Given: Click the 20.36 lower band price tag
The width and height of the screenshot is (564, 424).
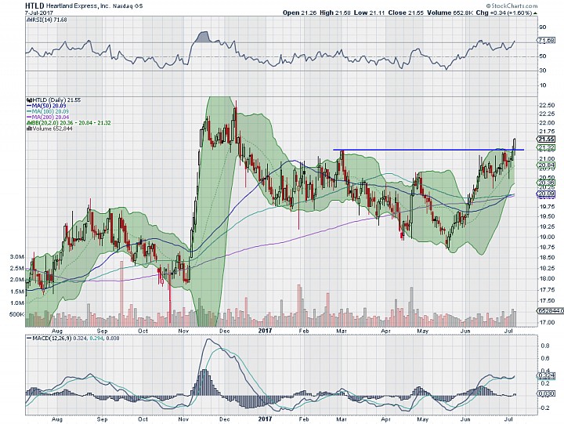Looking at the screenshot, I should click(546, 183).
